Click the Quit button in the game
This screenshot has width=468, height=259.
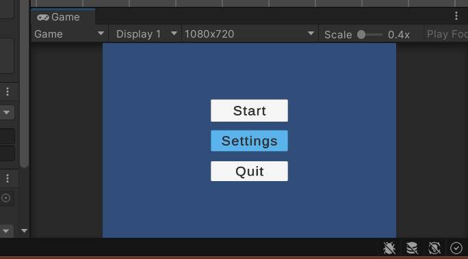tap(249, 171)
